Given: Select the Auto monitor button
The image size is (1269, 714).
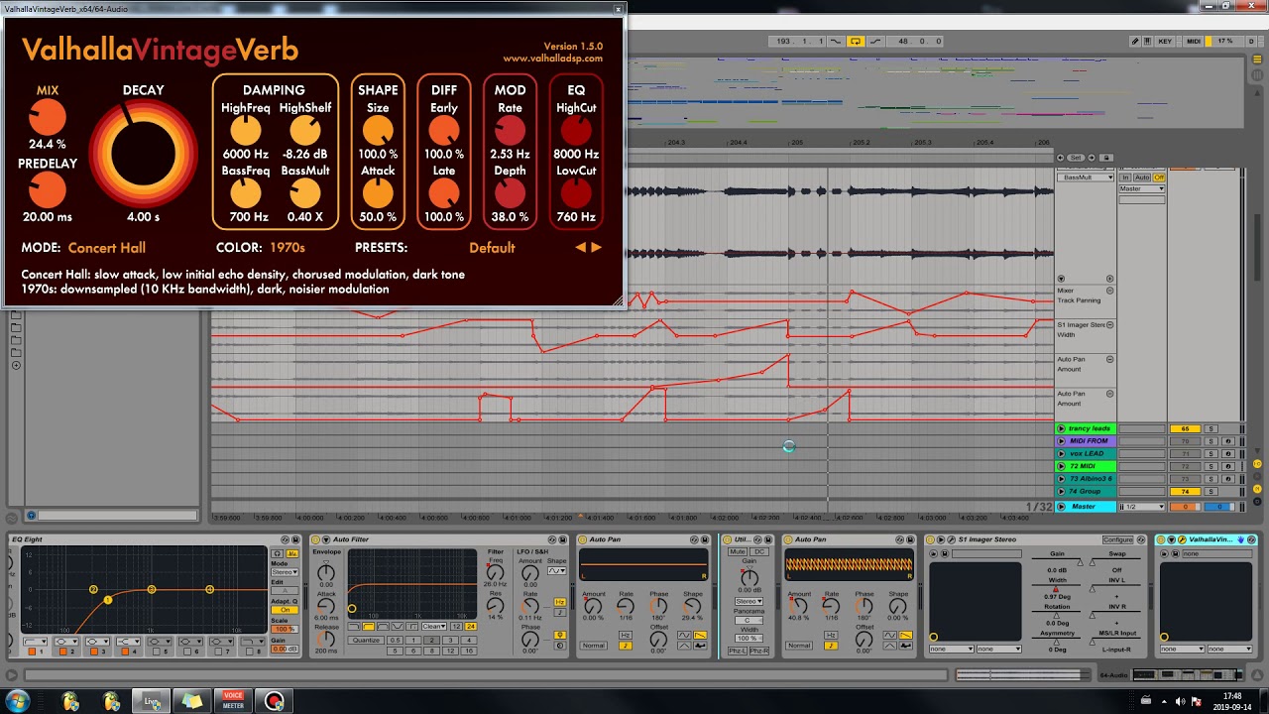Looking at the screenshot, I should coord(1142,178).
